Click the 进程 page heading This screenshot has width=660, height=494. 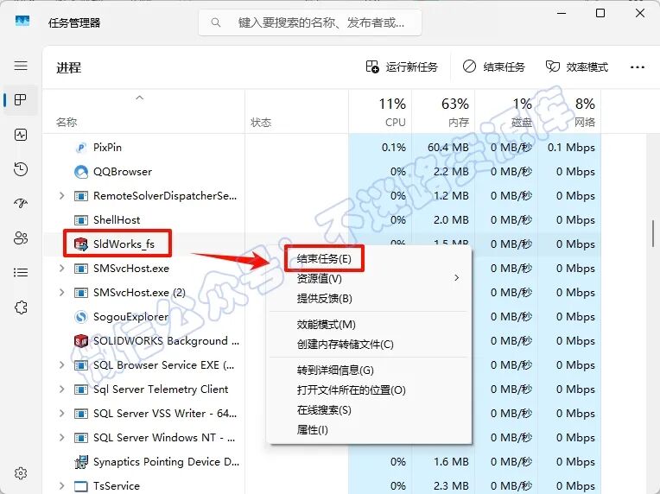click(x=68, y=67)
